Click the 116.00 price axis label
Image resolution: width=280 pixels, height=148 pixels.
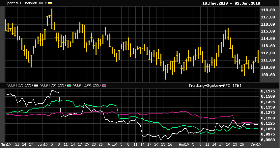pyautogui.click(x=268, y=24)
